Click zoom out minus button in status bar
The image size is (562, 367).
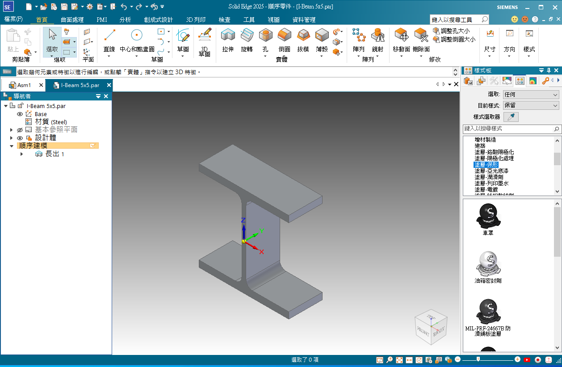click(458, 360)
